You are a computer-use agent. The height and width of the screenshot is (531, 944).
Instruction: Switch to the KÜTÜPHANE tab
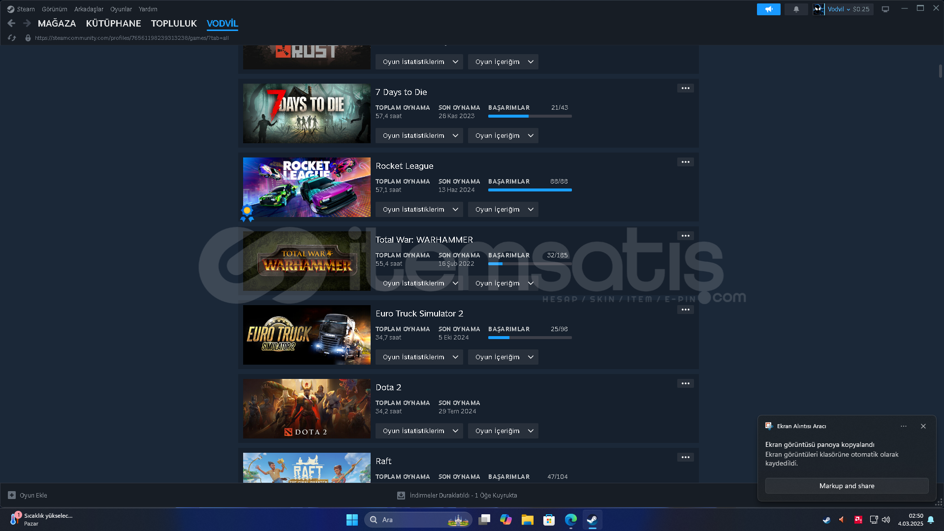point(113,23)
